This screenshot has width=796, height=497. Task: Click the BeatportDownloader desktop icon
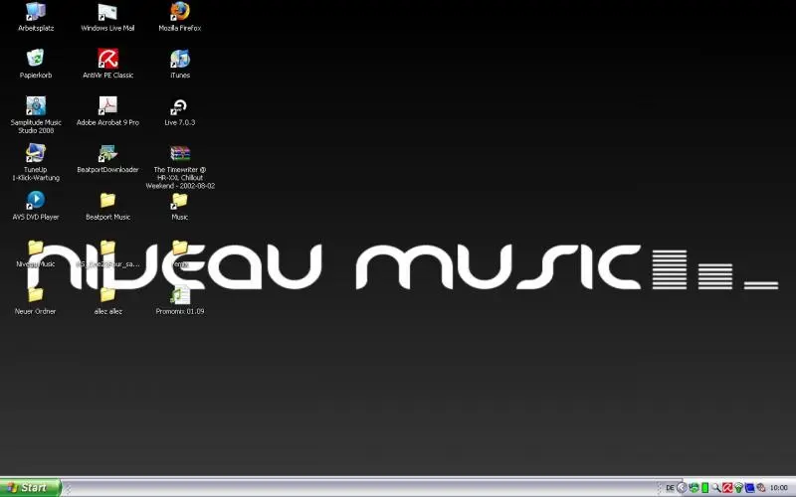(x=107, y=154)
